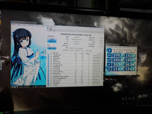Click the Serial ATA interface field
Viewport: 152px width, 114px height.
tap(77, 42)
